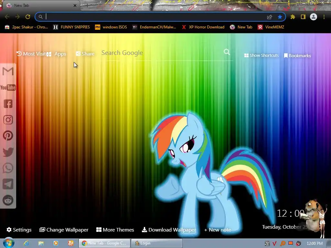Open the Most Visited menu

click(31, 54)
